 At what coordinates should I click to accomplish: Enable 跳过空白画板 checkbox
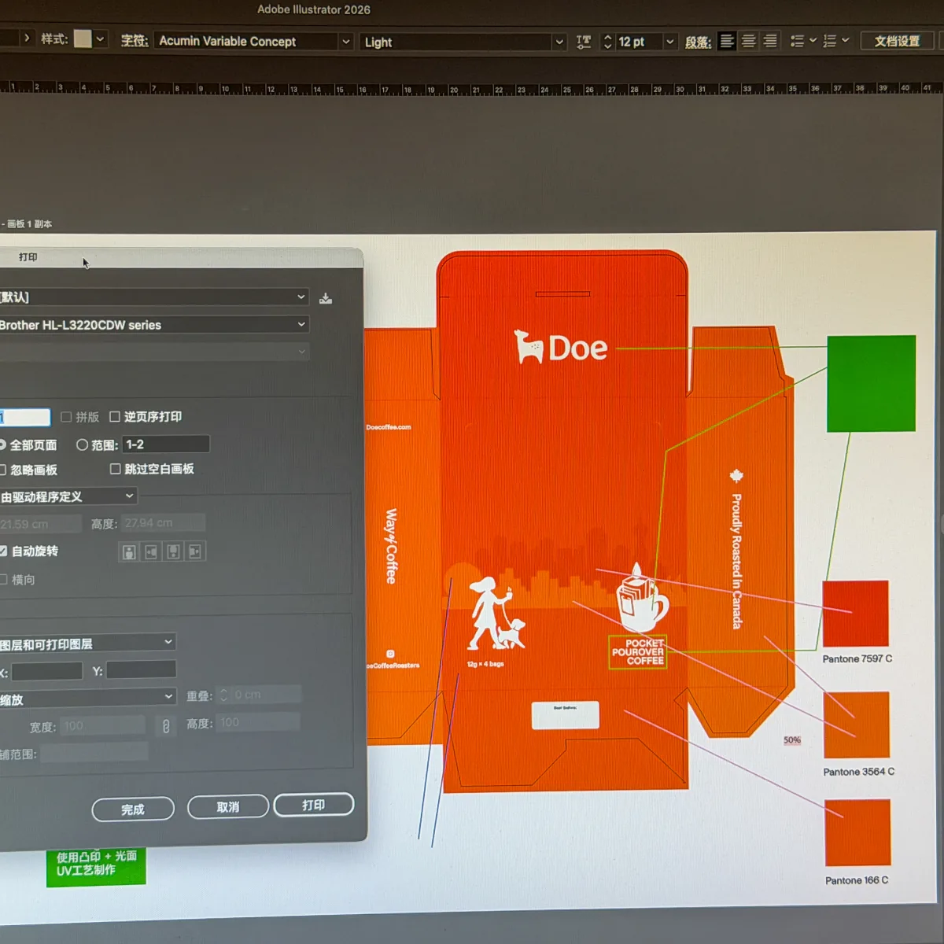coord(116,469)
